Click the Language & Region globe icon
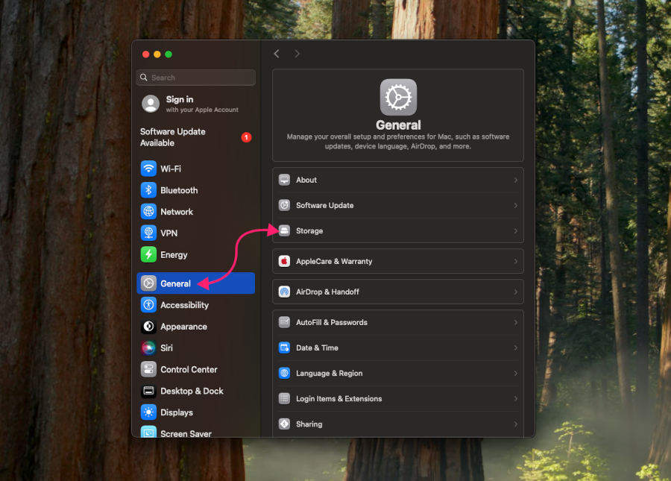This screenshot has height=481, width=671. pos(284,373)
